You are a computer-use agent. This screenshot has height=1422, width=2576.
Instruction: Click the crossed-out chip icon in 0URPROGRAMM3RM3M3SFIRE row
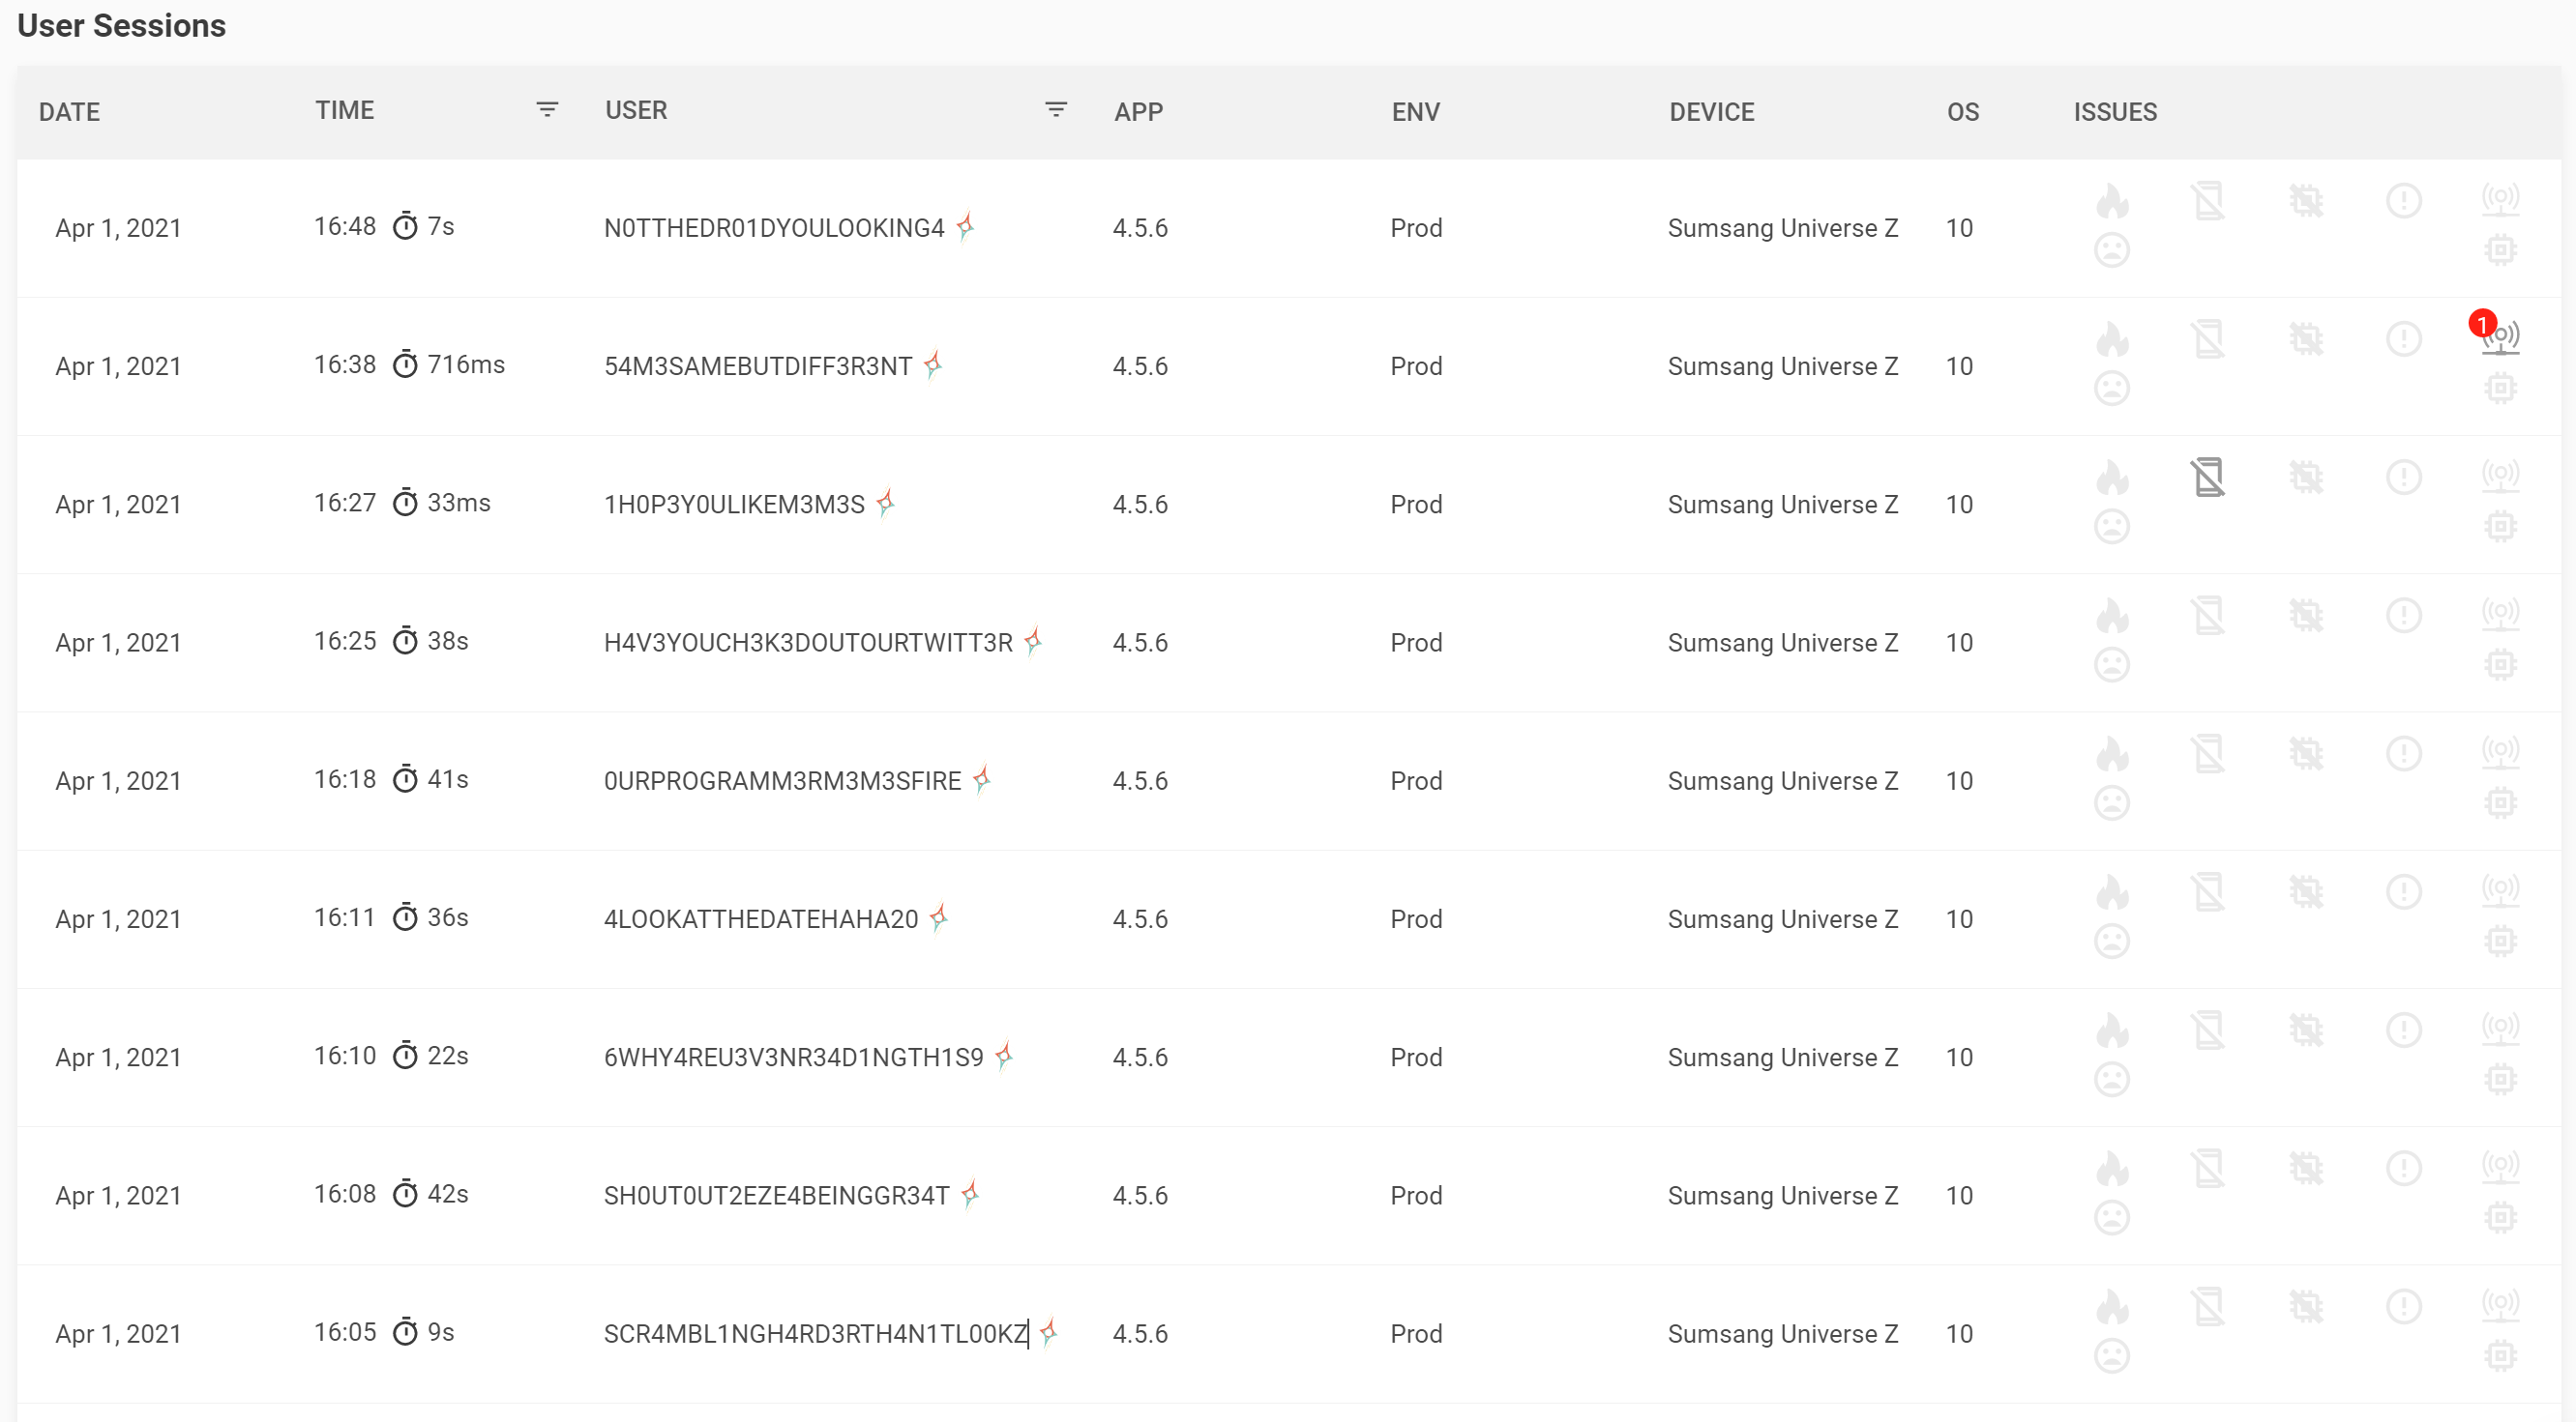click(2306, 753)
